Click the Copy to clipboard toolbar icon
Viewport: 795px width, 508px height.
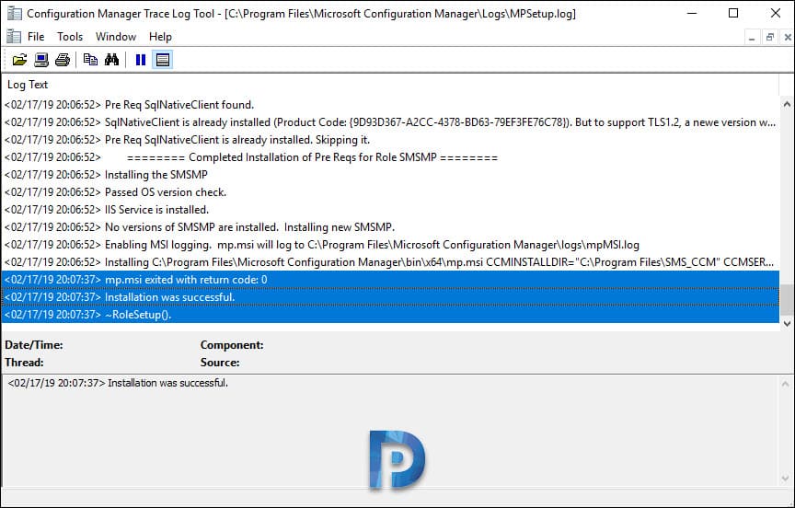coord(90,60)
